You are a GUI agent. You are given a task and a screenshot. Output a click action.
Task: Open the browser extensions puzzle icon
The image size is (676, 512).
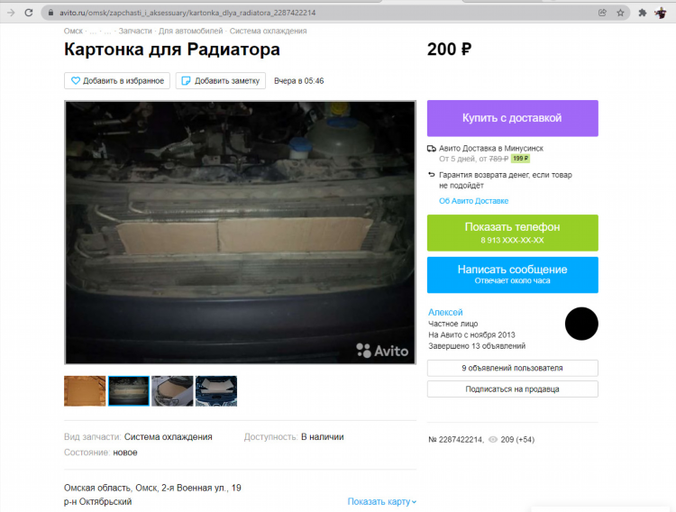click(x=643, y=13)
